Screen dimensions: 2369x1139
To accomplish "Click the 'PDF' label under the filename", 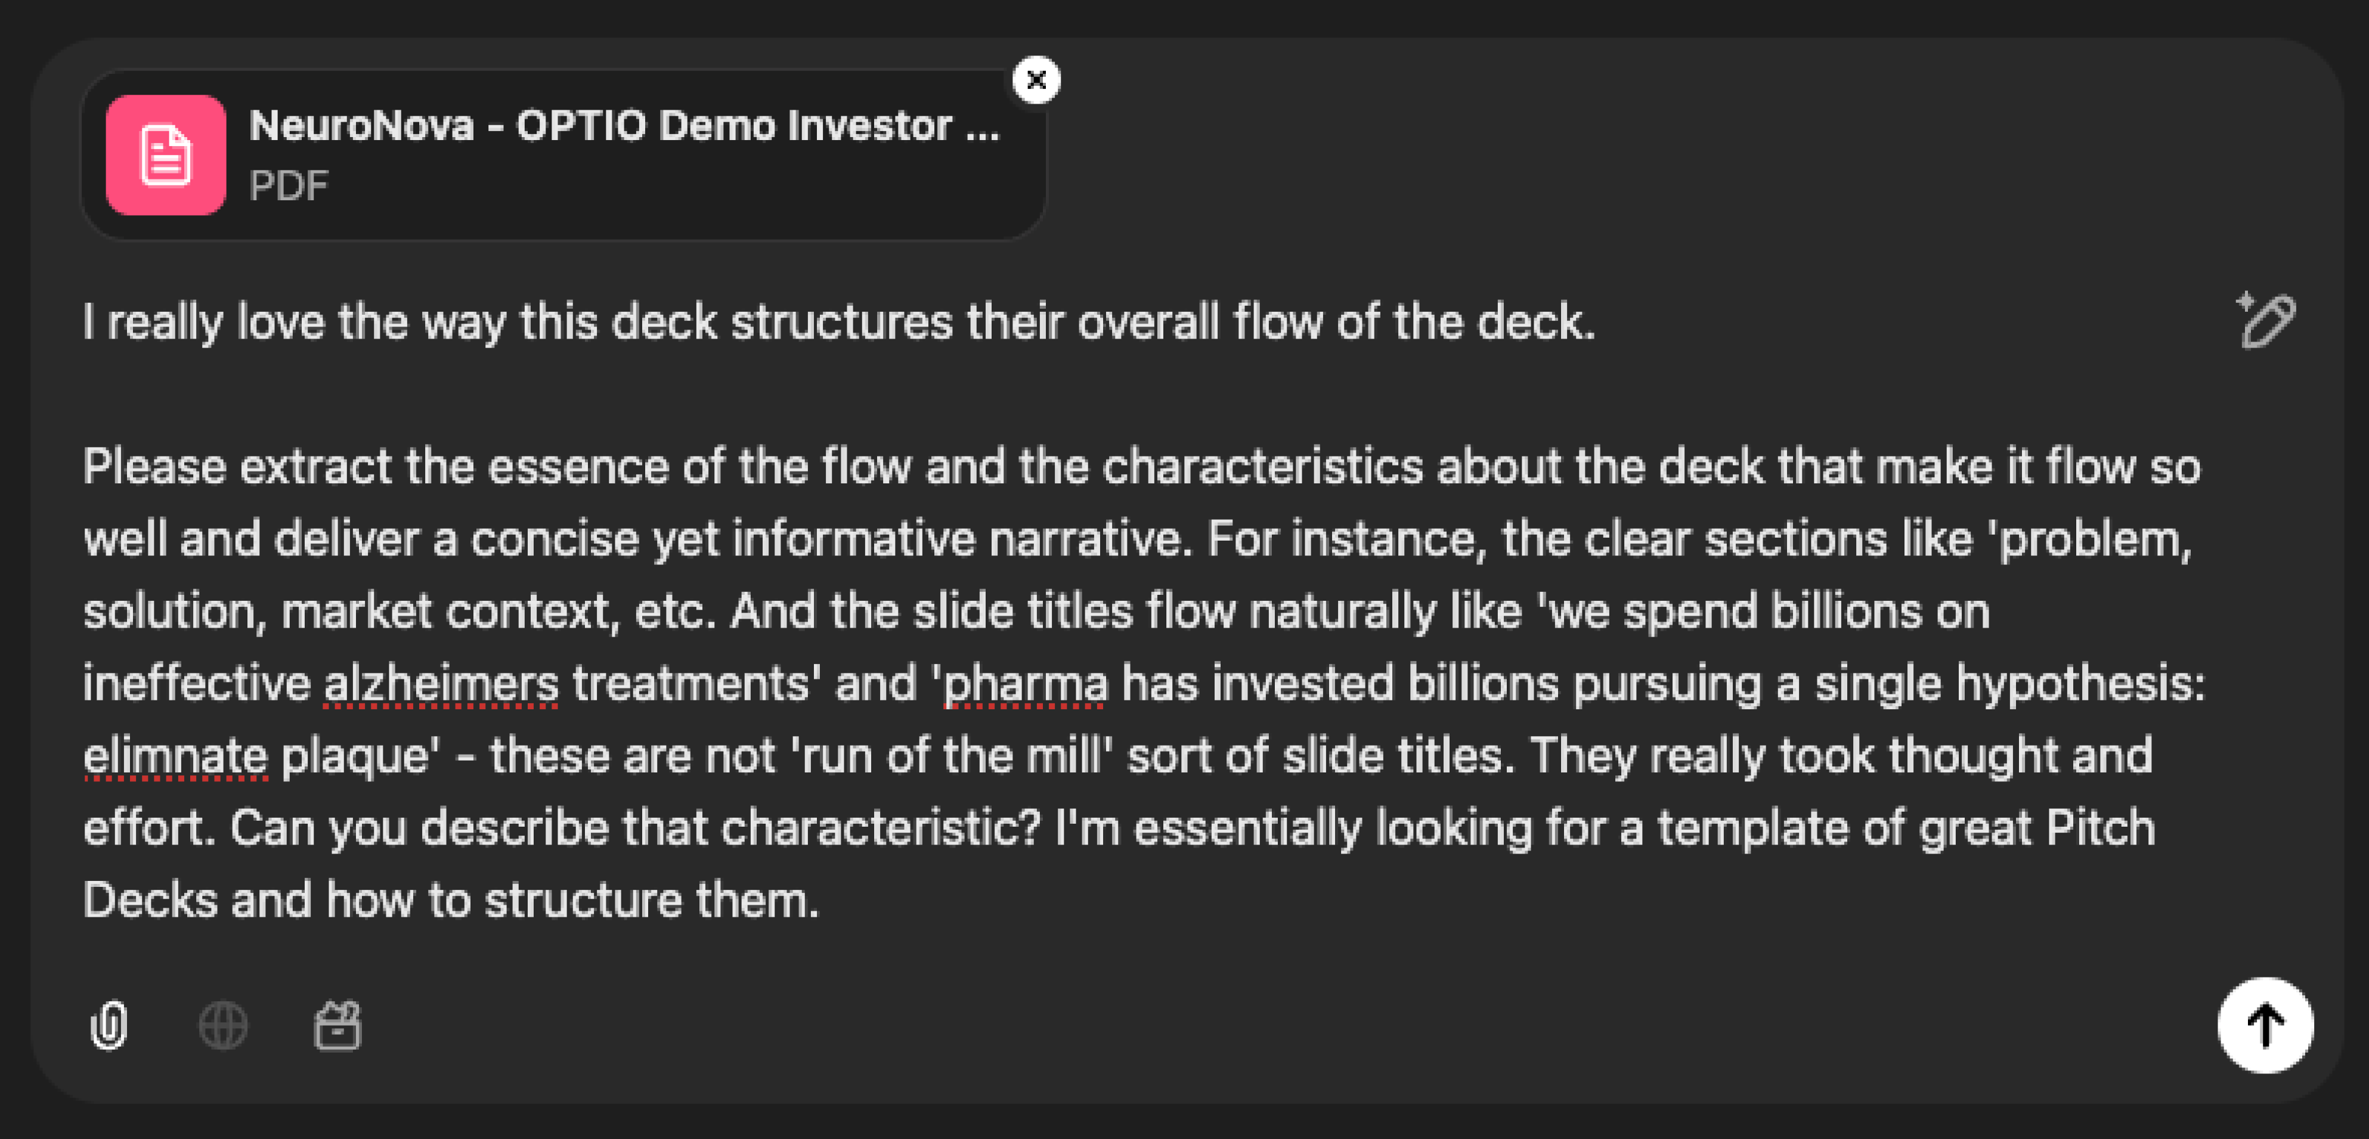I will point(289,186).
